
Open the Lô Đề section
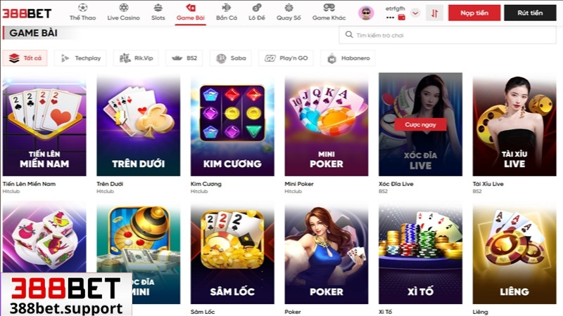[257, 13]
